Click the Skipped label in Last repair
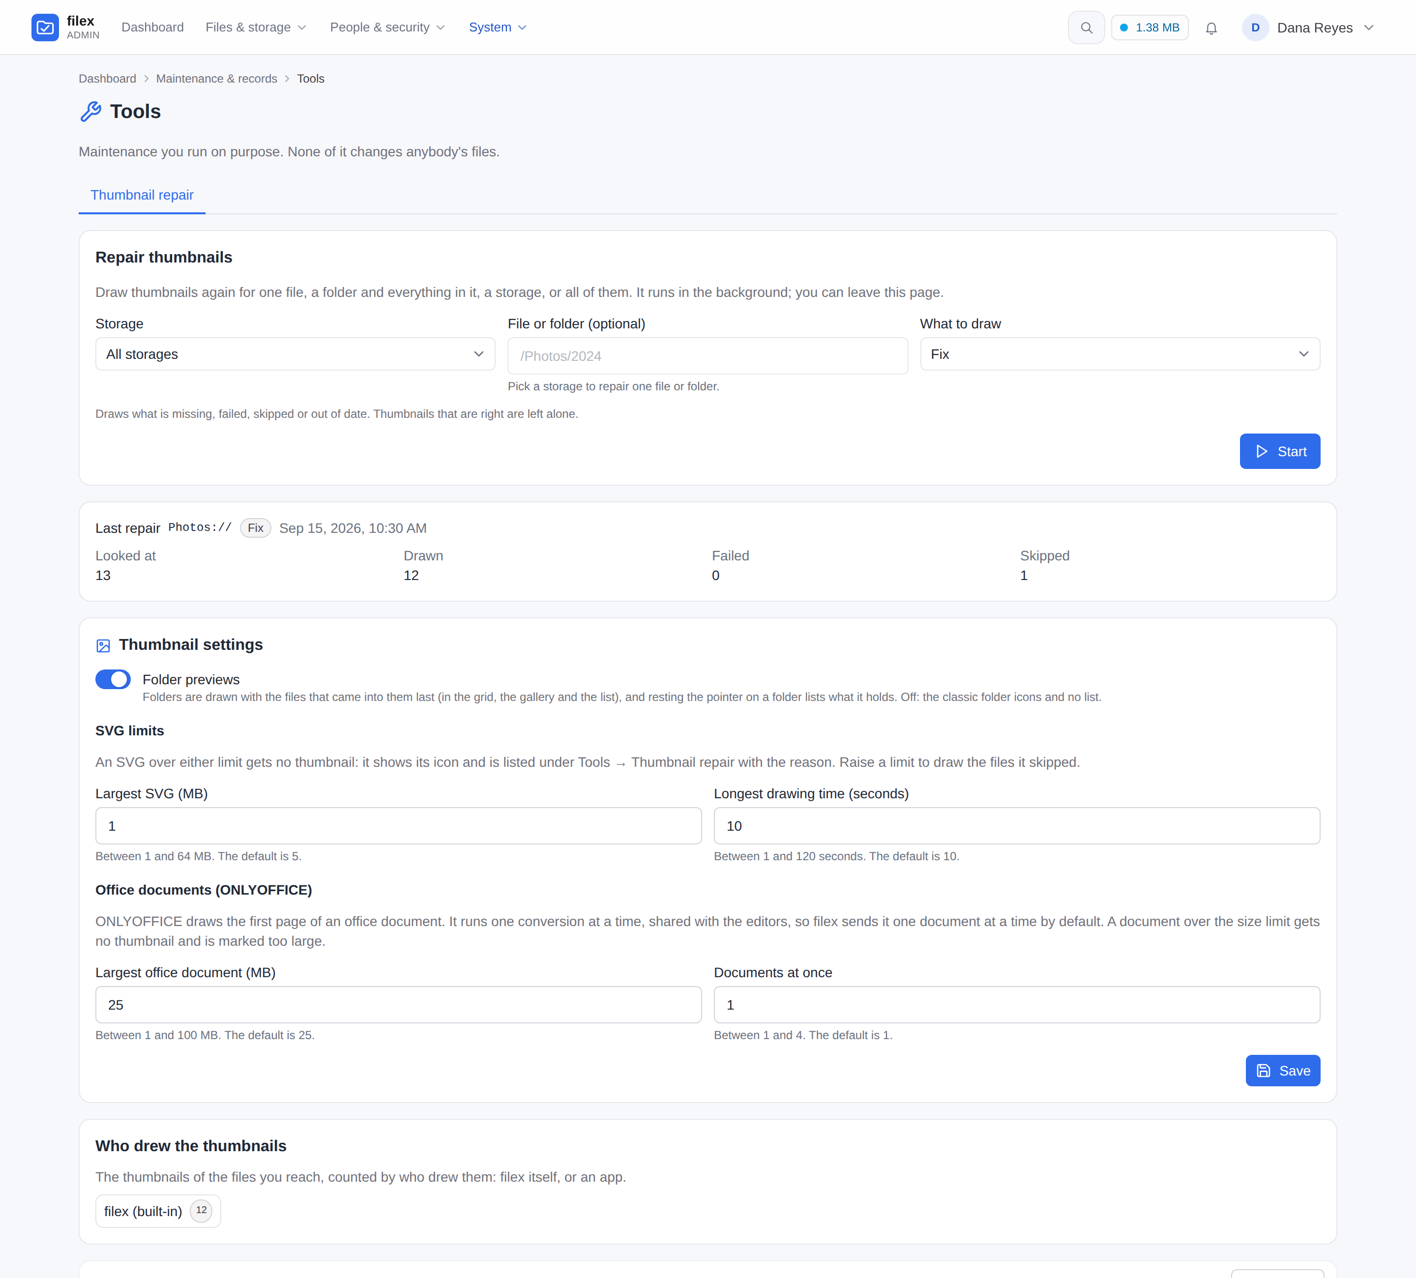The width and height of the screenshot is (1416, 1278). [1044, 555]
